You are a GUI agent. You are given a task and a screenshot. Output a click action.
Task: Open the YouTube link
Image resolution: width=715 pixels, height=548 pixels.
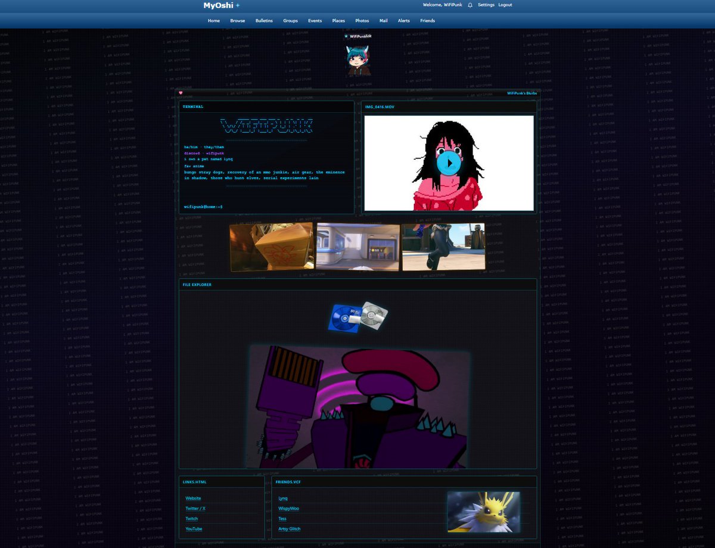194,529
